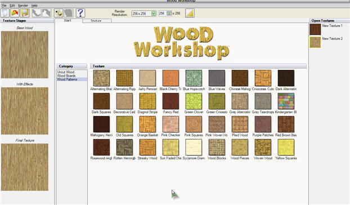Switch to the Texture tab
Viewport: 350px width, 205px height.
(97, 21)
